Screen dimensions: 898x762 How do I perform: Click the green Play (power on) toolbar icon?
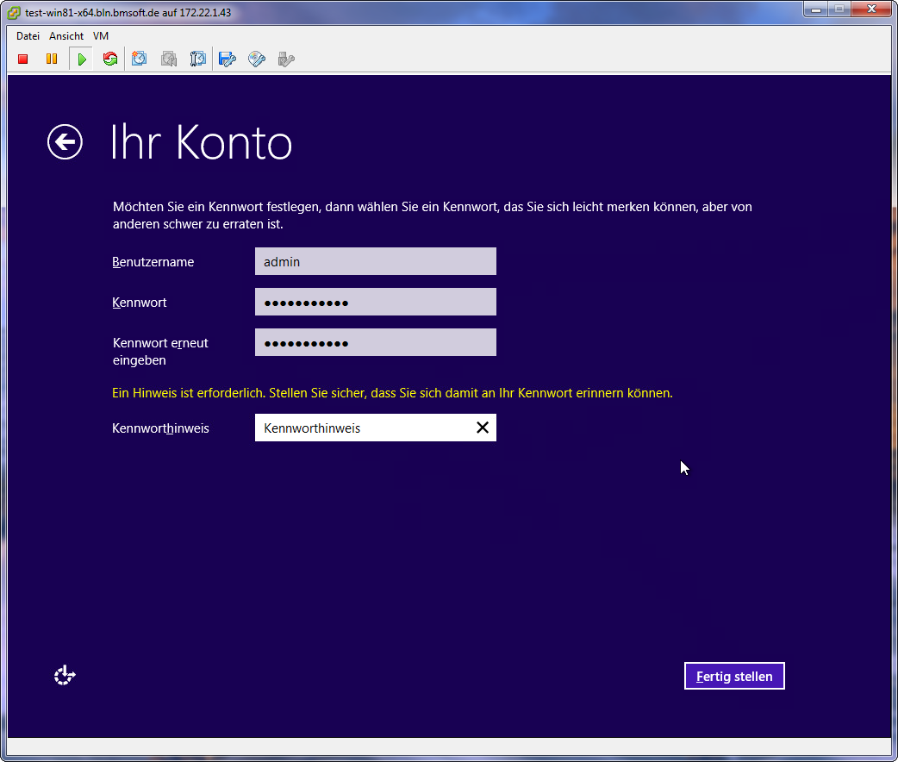81,59
